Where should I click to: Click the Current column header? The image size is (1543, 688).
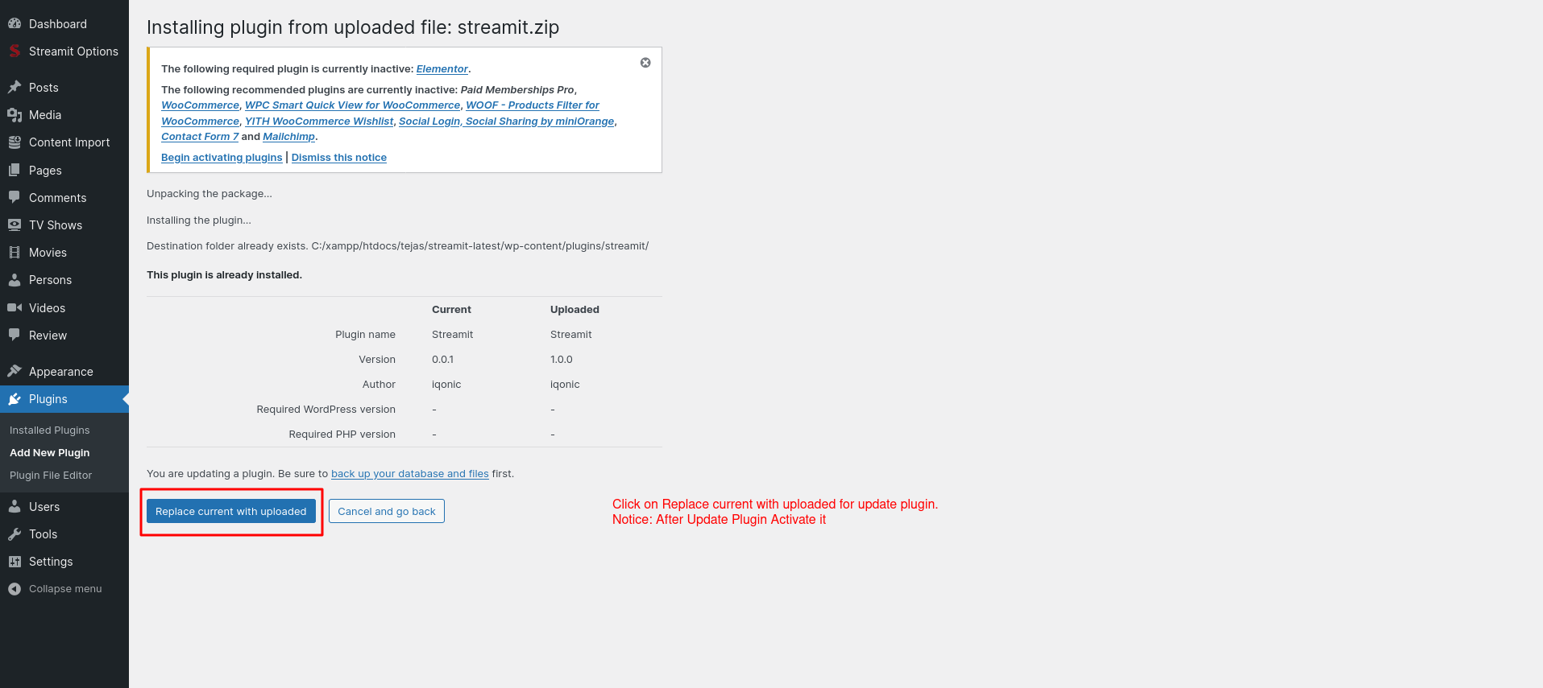[451, 310]
